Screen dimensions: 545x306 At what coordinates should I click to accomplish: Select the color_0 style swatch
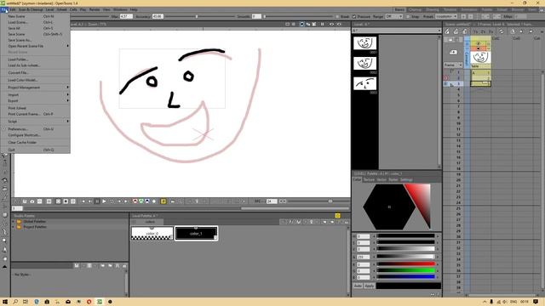click(152, 233)
